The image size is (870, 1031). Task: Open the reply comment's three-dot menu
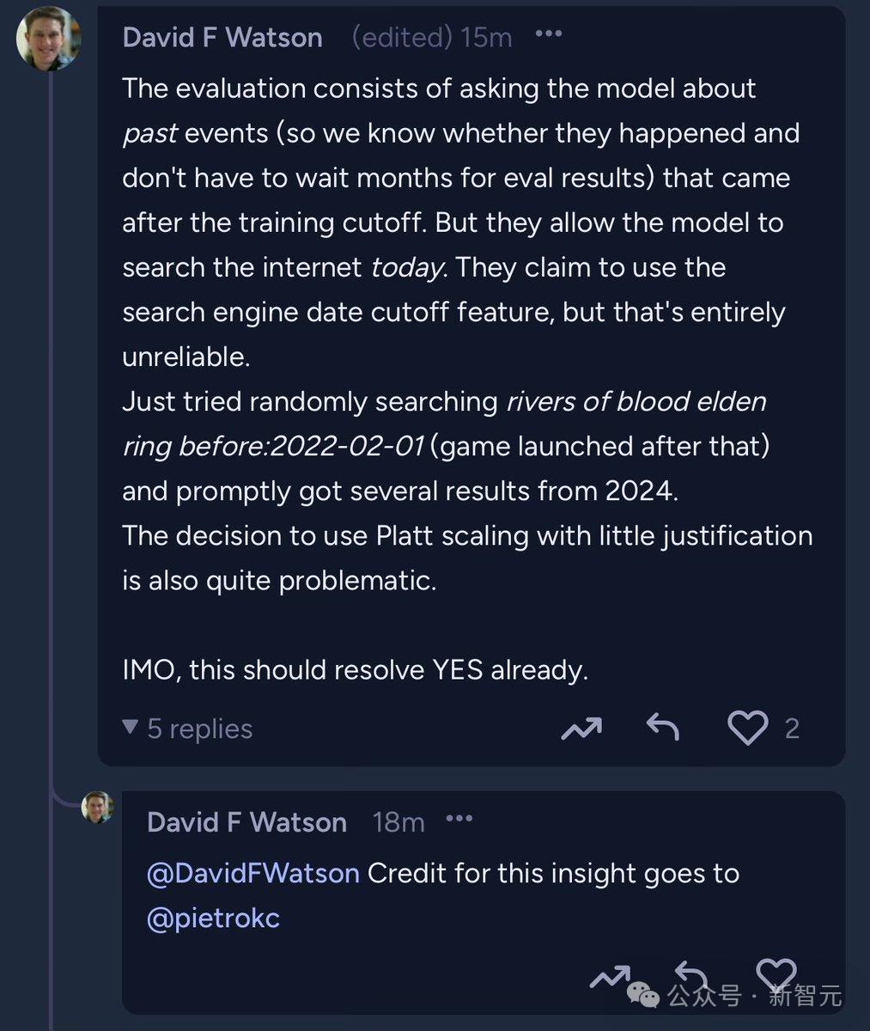tap(459, 819)
